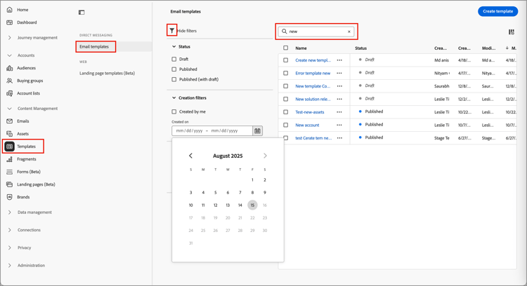
Task: Open more actions for New account row
Action: [339, 125]
